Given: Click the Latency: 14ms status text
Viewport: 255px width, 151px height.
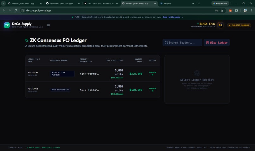Looking at the screenshot, I should click(x=15, y=148).
